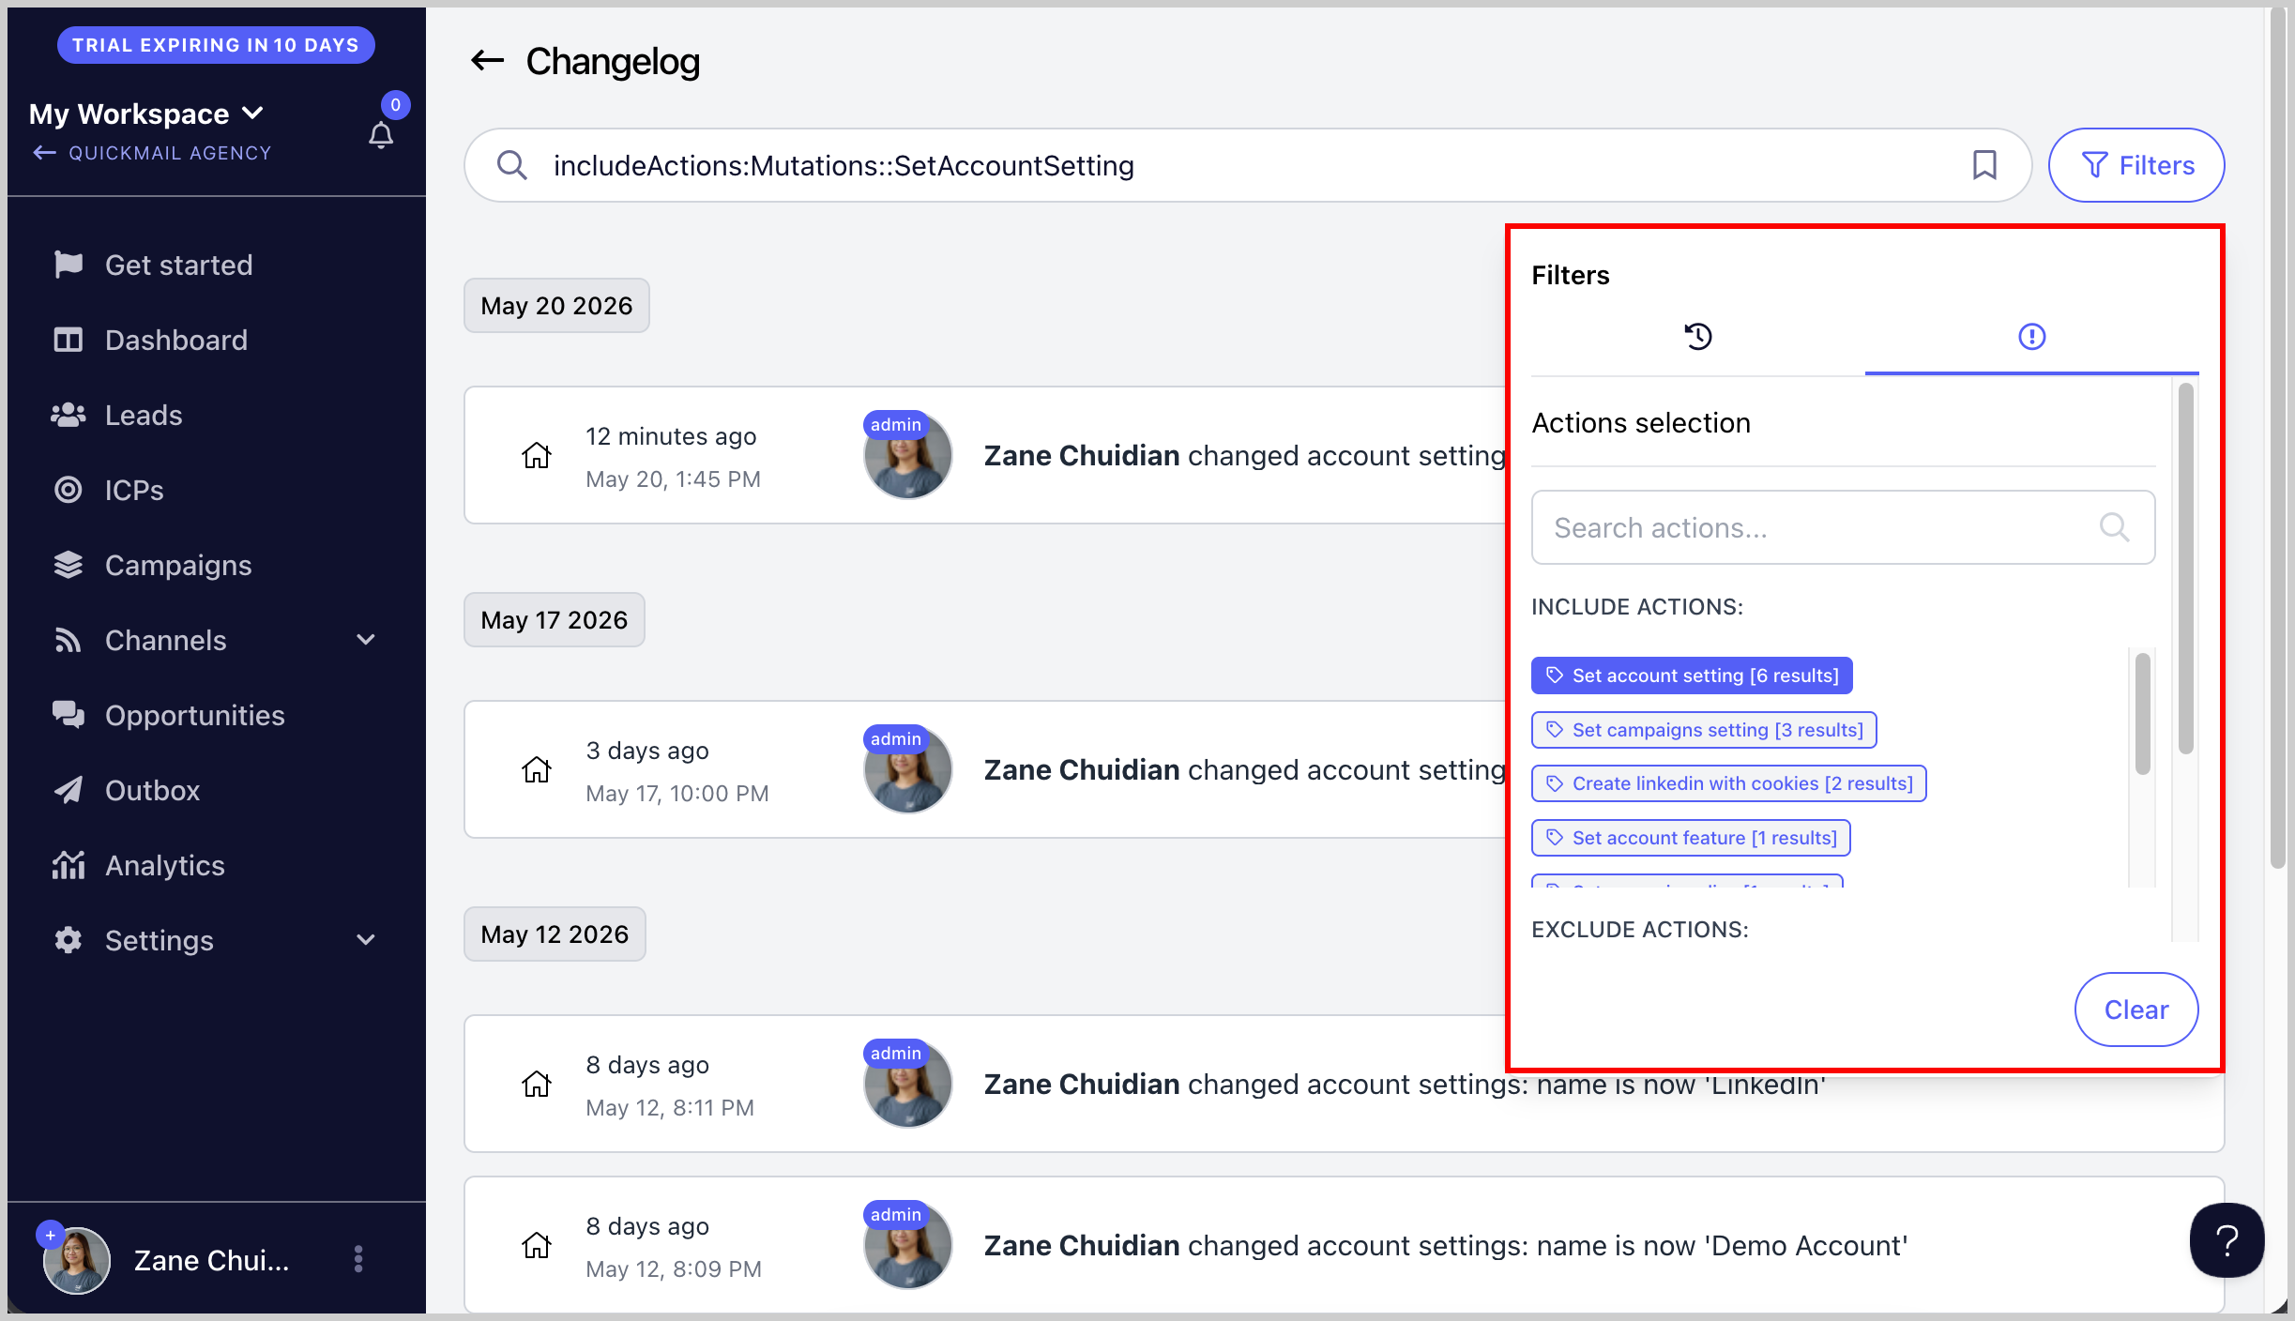The image size is (2295, 1321).
Task: Focus the Search actions field
Action: 1843,527
